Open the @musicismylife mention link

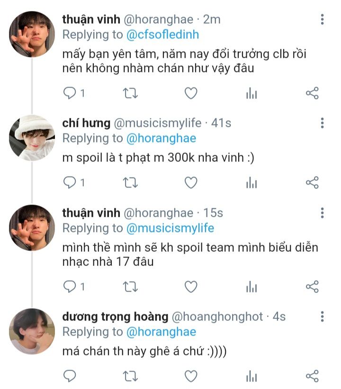(170, 228)
